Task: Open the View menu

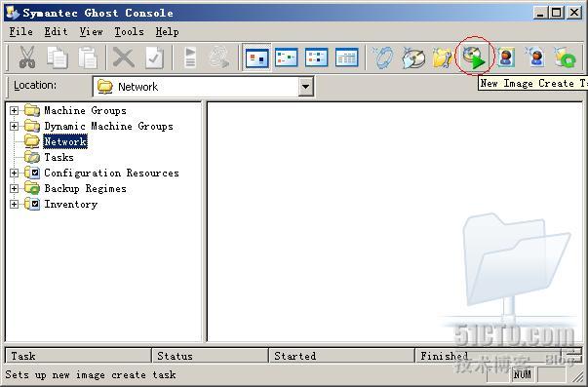Action: 91,32
